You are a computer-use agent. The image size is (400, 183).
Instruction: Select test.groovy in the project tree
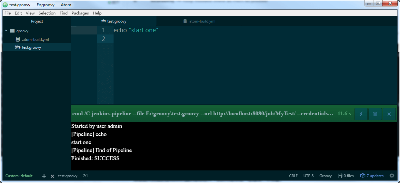point(37,47)
